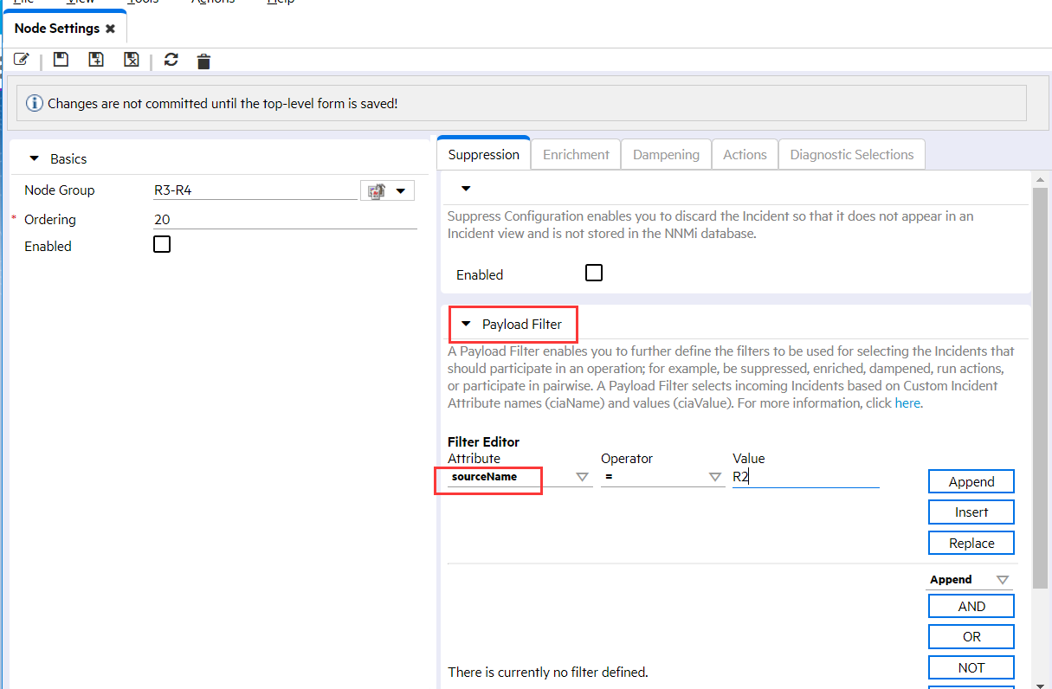
Task: Click the Save and Close icon
Action: pos(131,60)
